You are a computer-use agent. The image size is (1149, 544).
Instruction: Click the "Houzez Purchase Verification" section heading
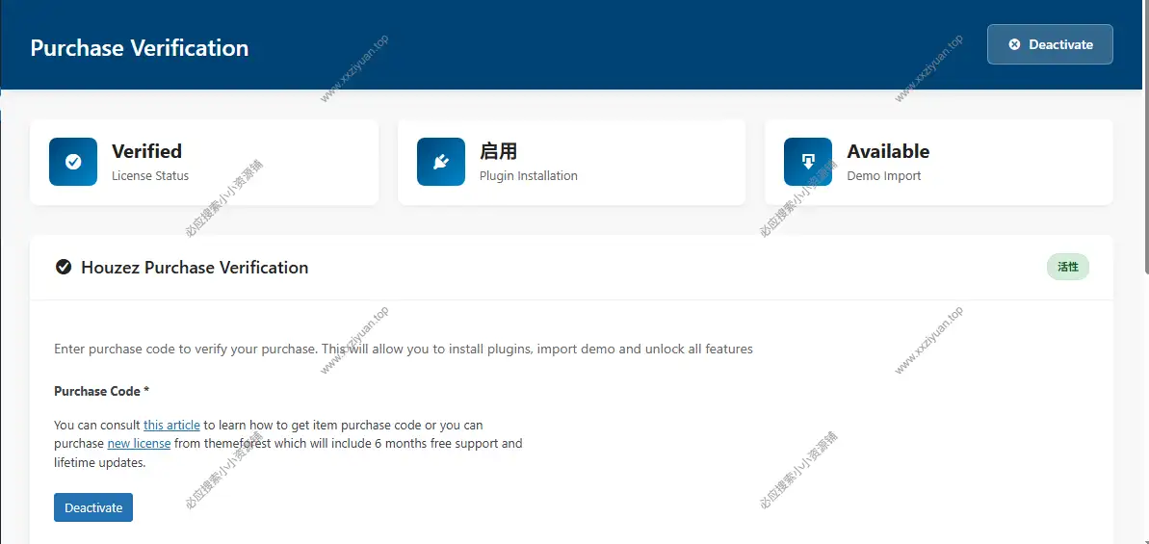coord(195,268)
